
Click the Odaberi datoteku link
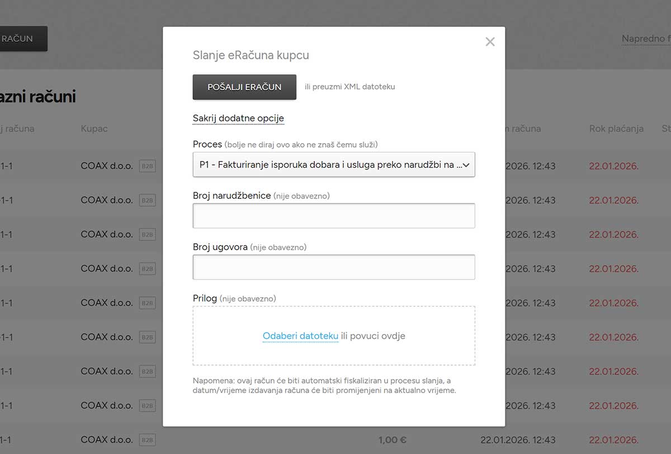click(300, 336)
